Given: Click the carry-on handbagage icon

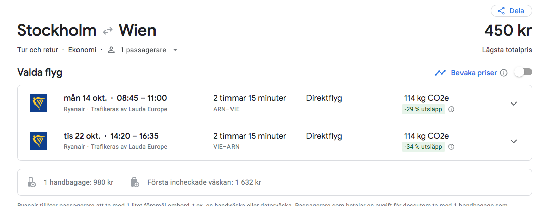Looking at the screenshot, I should [x=32, y=182].
